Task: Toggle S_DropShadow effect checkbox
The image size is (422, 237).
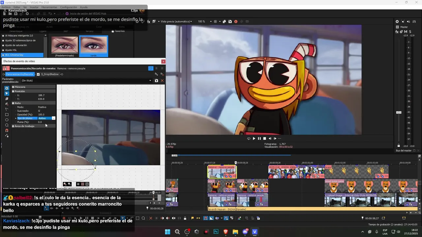Action: coord(38,74)
